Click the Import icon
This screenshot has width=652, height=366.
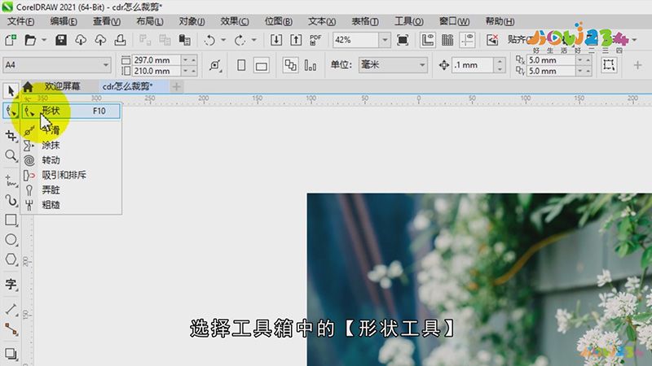(276, 40)
